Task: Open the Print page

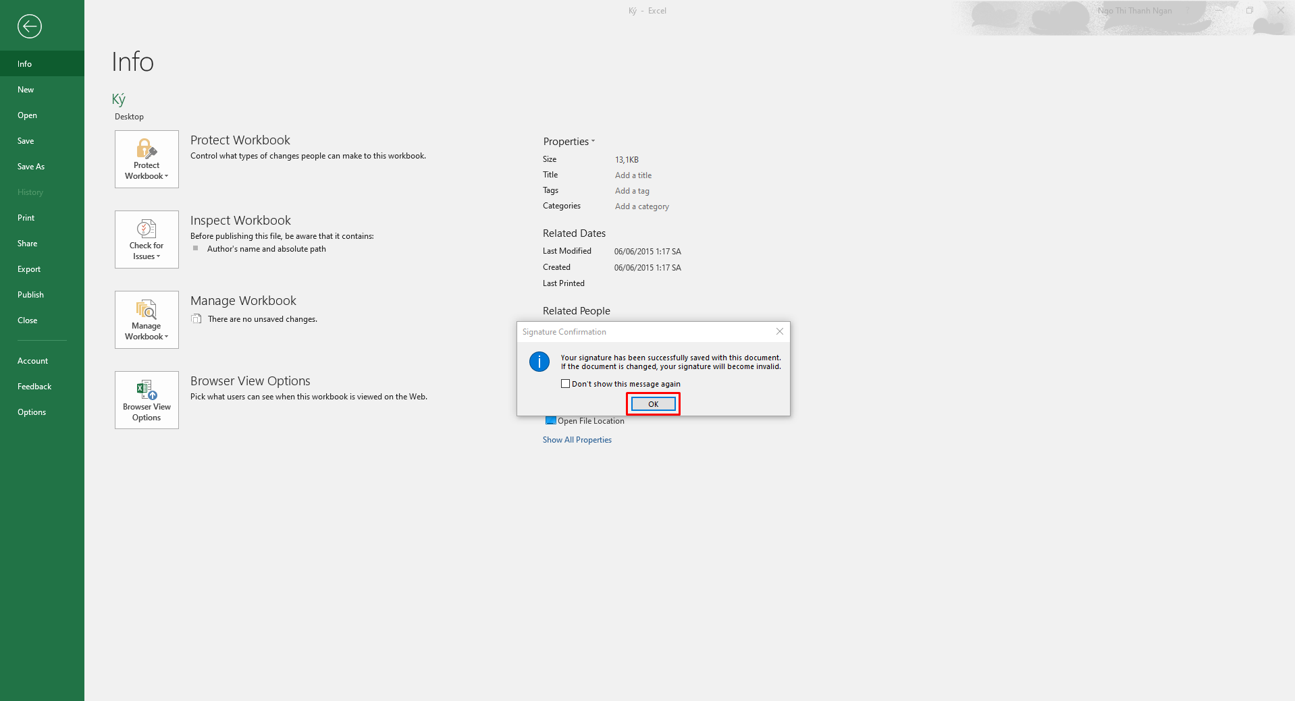Action: (42, 217)
